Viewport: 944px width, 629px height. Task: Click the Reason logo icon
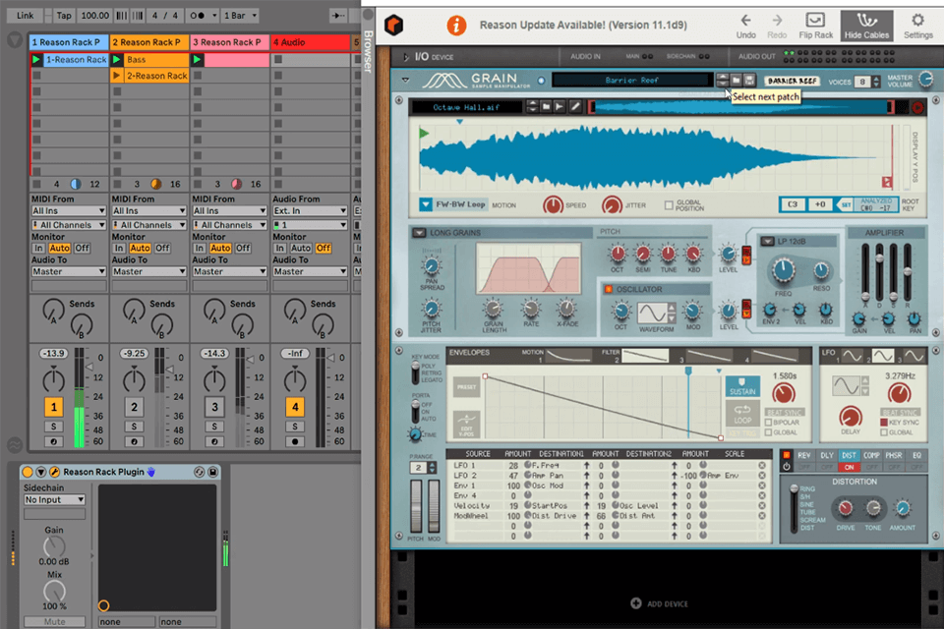click(393, 26)
